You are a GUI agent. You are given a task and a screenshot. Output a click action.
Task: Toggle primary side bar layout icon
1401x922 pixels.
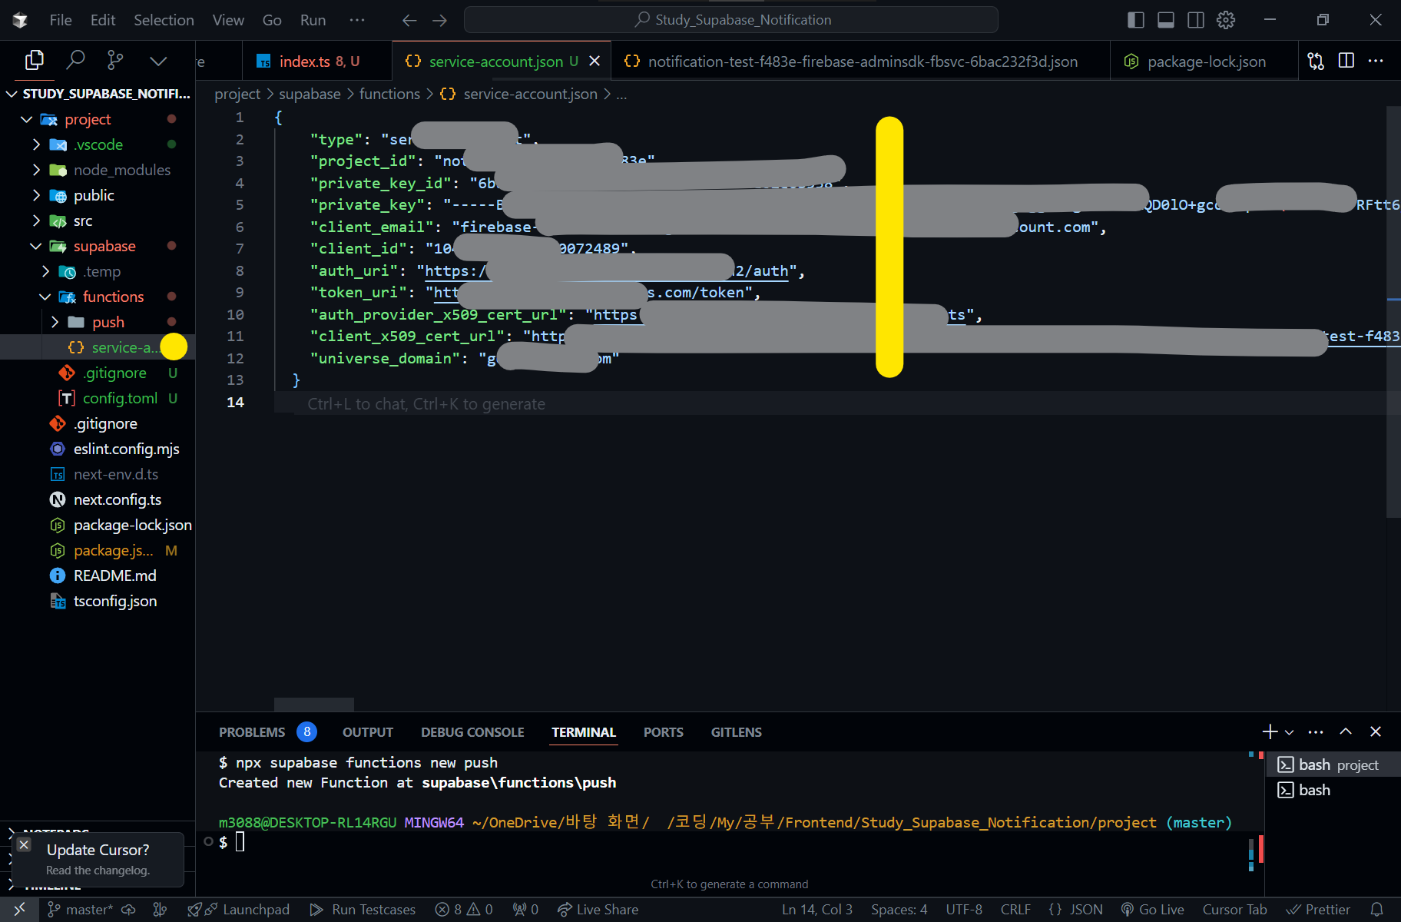tap(1135, 20)
